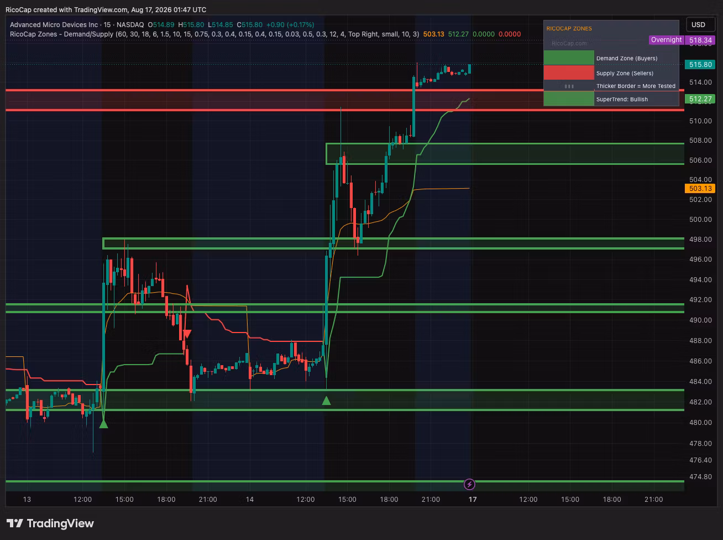Click the date label 13 on time axis
This screenshot has width=723, height=540.
(x=27, y=500)
